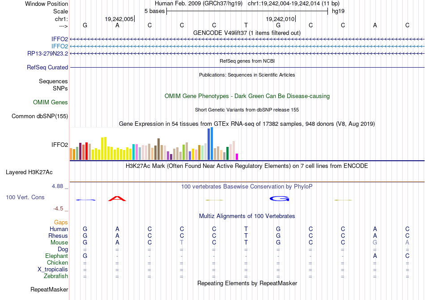Click the Scale track label
Viewport: 425px width, 300px height.
(60, 11)
